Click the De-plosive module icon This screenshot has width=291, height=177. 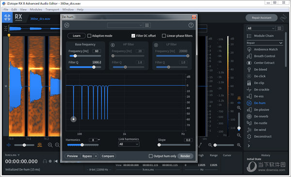[249, 110]
